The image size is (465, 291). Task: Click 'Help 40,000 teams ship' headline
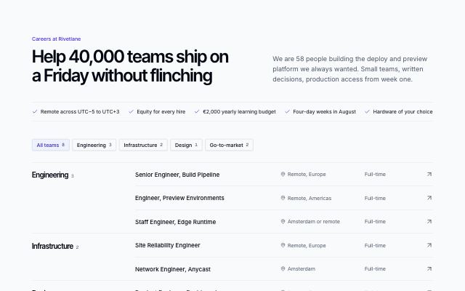click(x=130, y=66)
